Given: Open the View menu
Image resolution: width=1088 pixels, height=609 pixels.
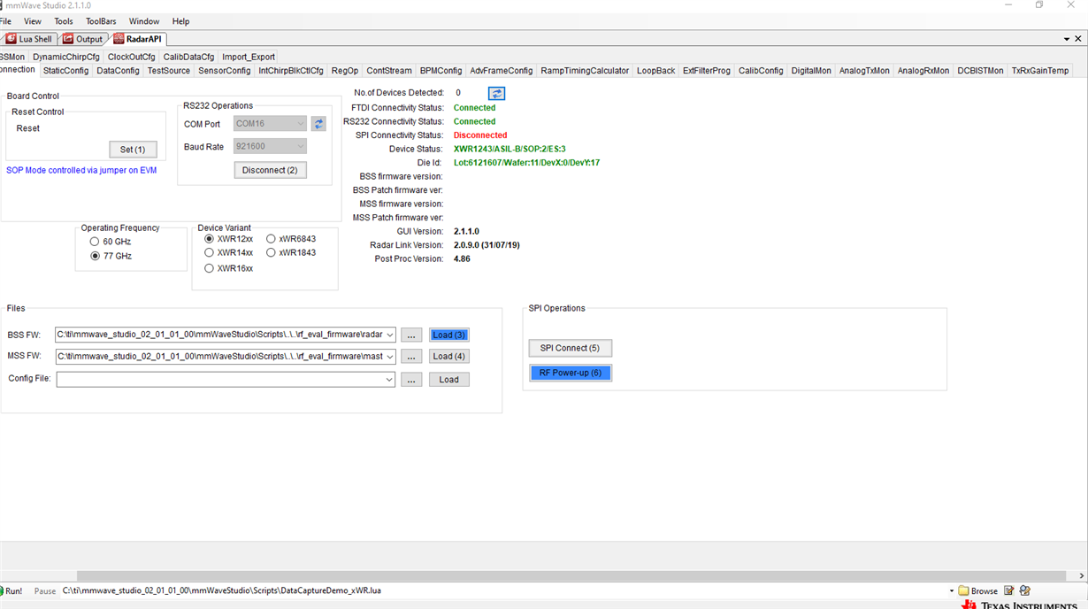Looking at the screenshot, I should click(32, 21).
